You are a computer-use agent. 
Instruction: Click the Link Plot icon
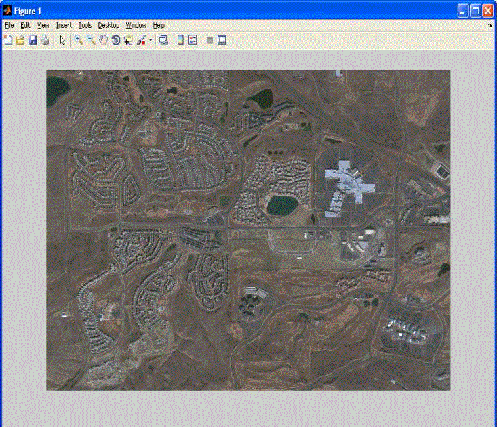click(163, 40)
